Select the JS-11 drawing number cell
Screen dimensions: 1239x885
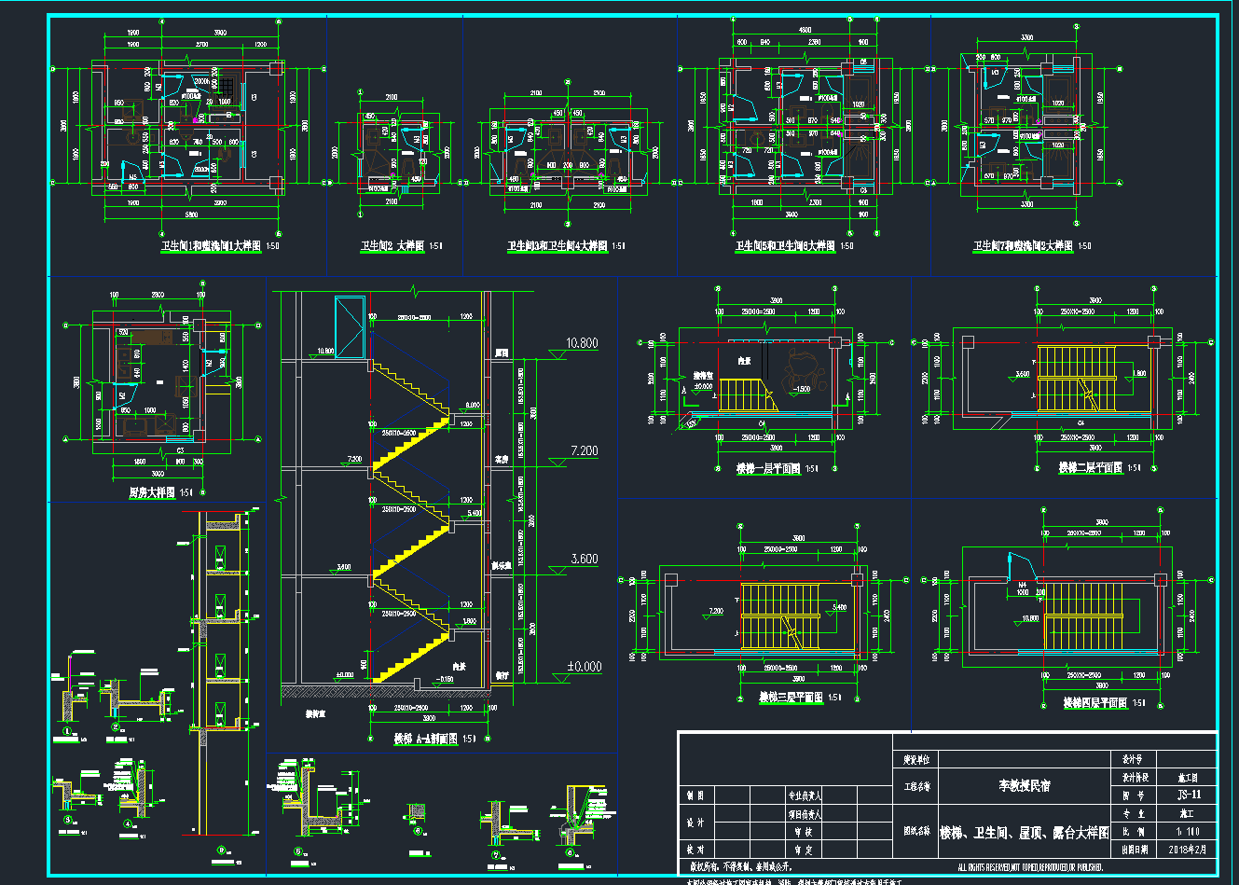coord(1189,795)
